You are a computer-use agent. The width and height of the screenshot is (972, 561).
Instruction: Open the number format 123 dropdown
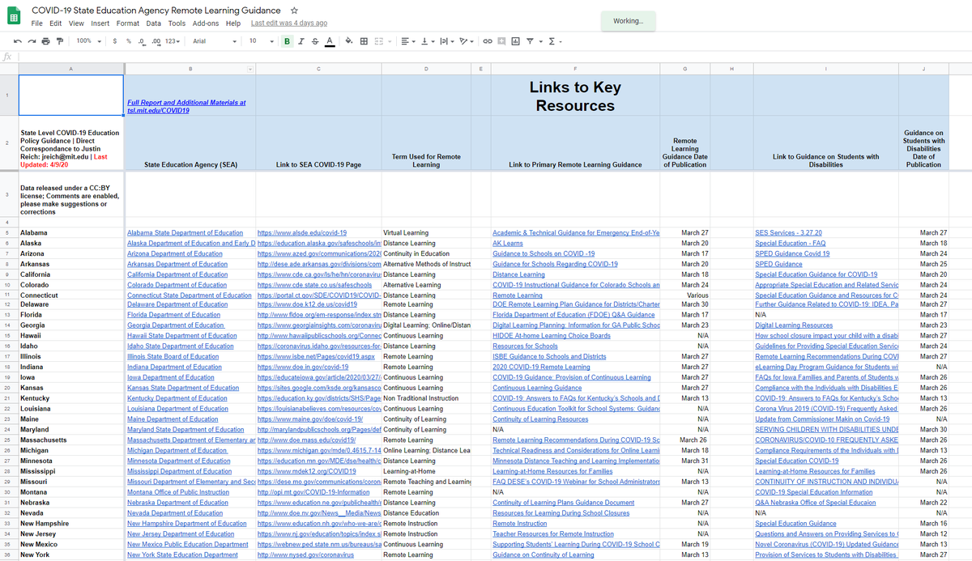pyautogui.click(x=173, y=41)
